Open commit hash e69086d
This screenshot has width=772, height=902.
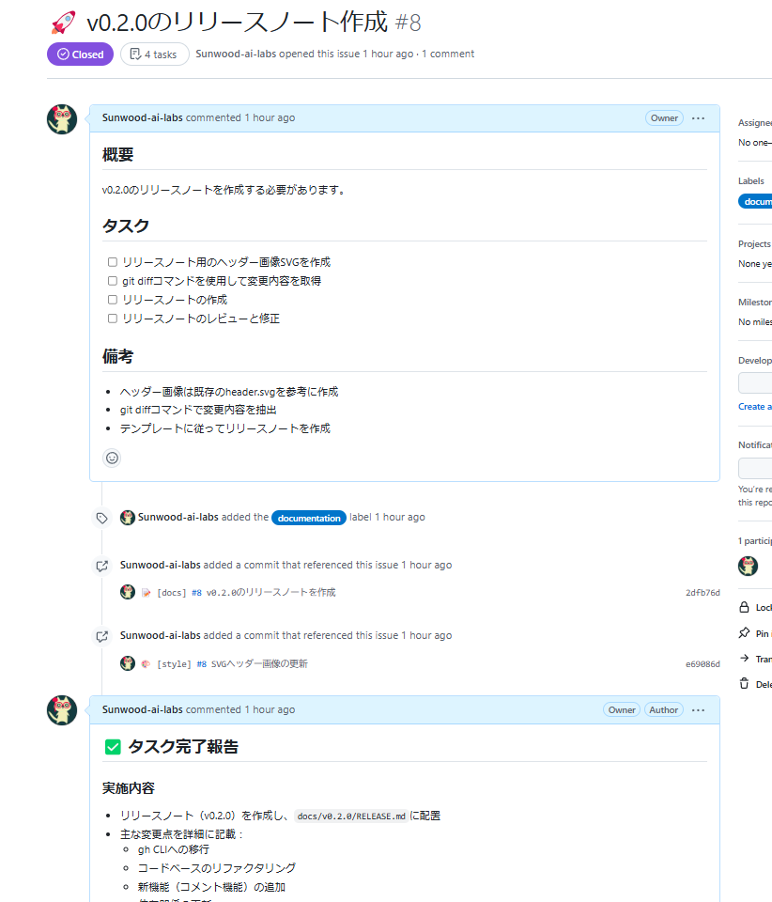(x=703, y=664)
